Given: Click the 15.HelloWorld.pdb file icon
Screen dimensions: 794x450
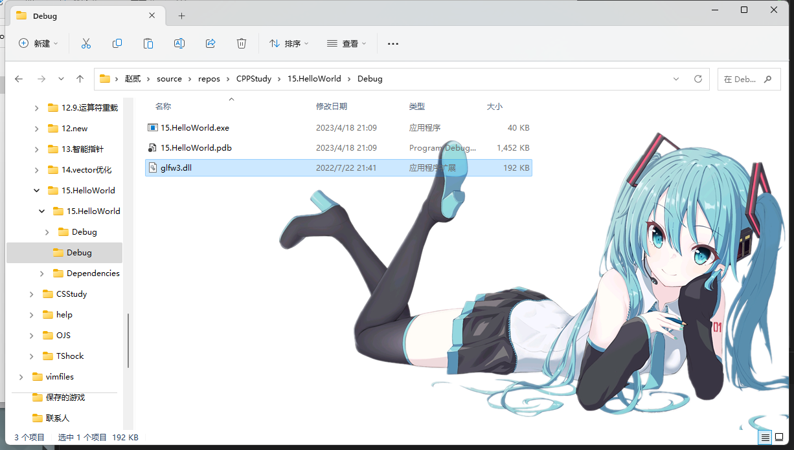Looking at the screenshot, I should [153, 148].
